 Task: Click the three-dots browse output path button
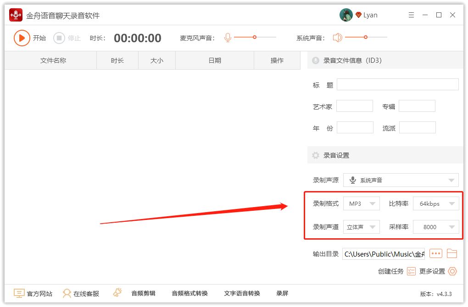(435, 253)
